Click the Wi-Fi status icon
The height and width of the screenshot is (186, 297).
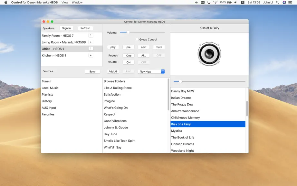pyautogui.click(x=215, y=2)
